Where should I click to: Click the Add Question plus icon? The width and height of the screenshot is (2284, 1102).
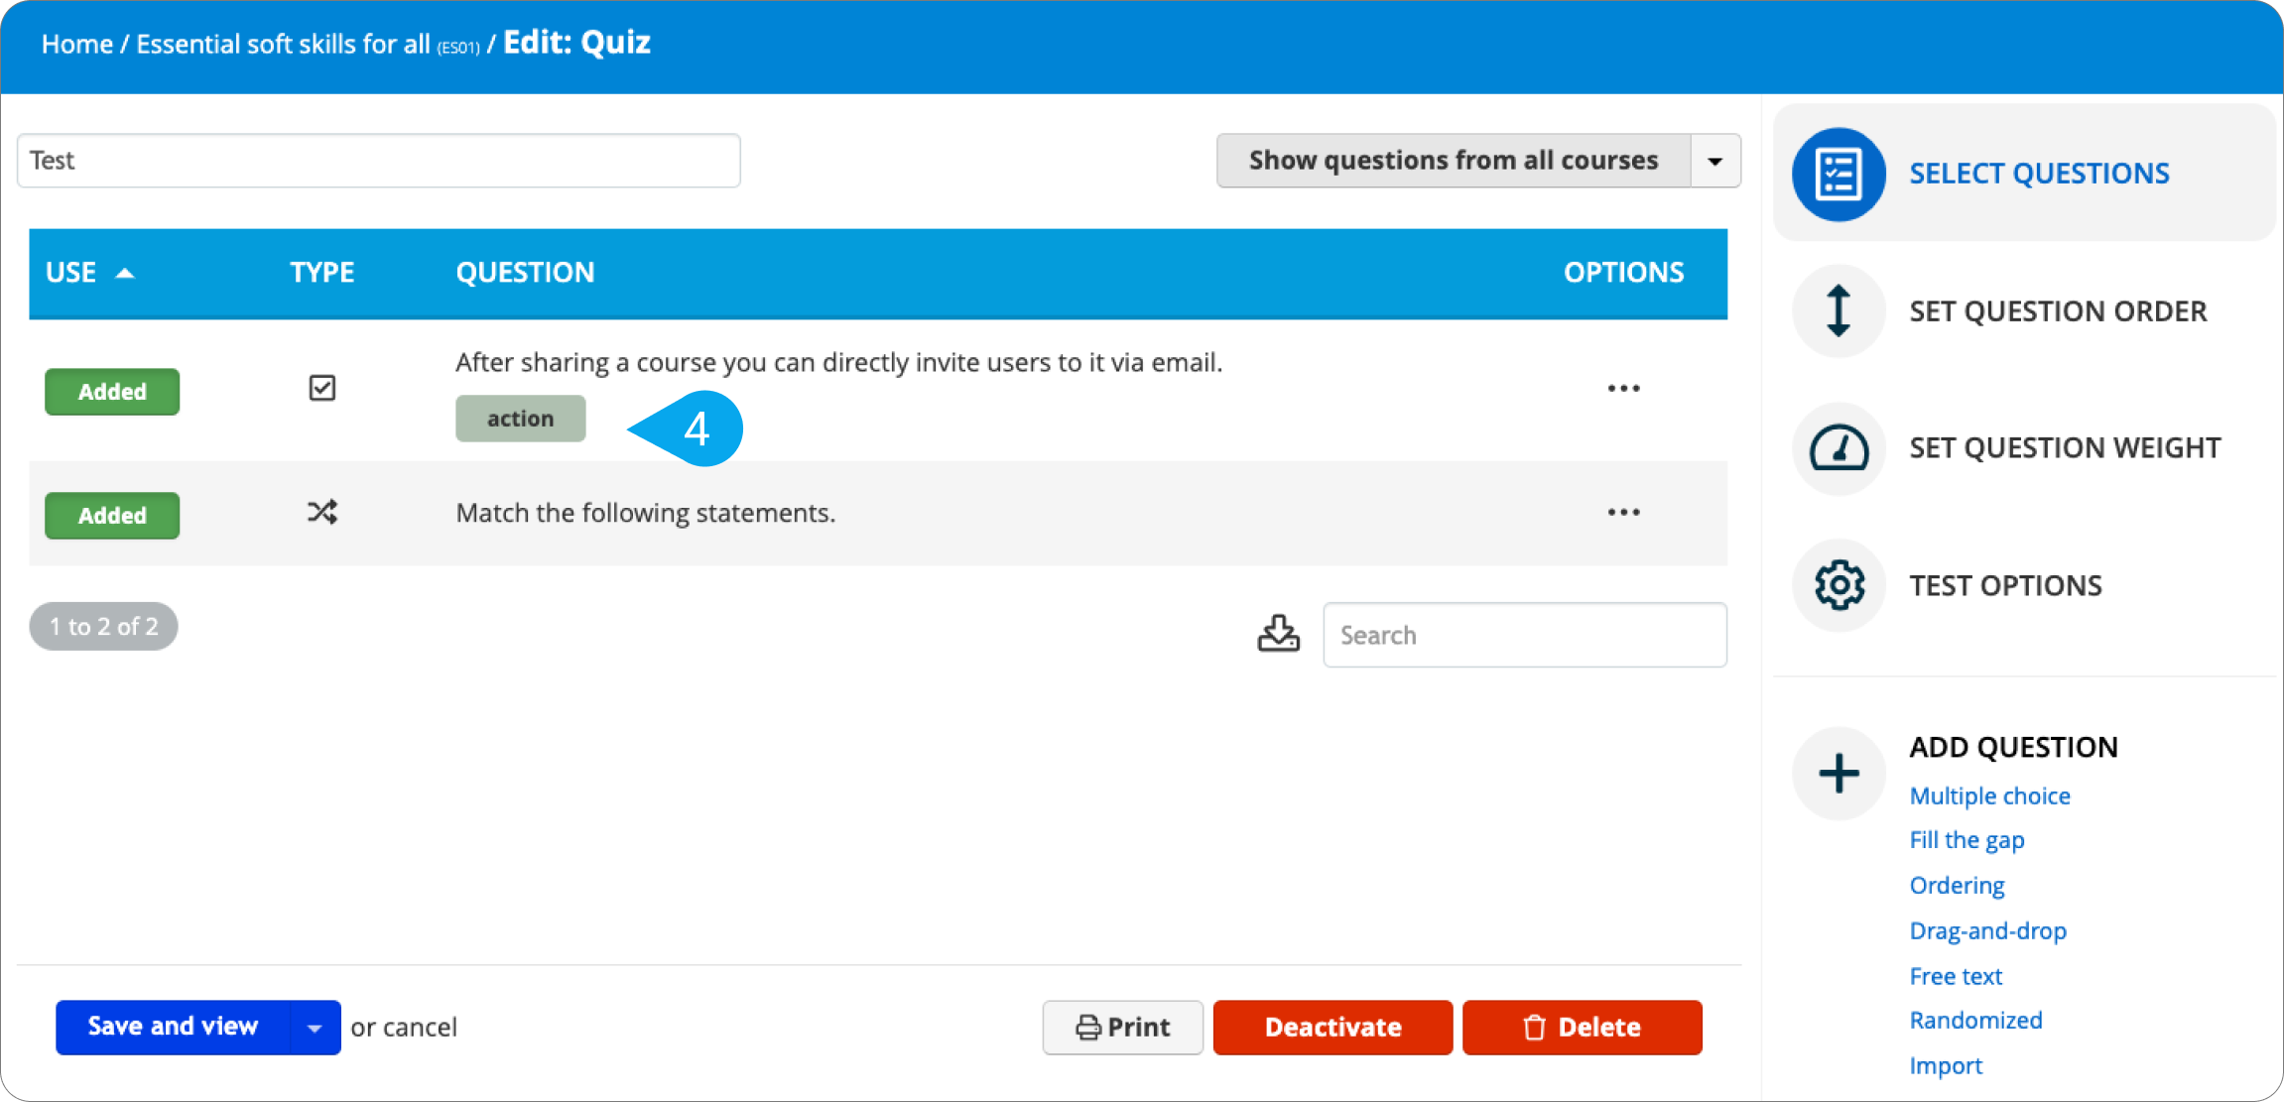pos(1838,773)
